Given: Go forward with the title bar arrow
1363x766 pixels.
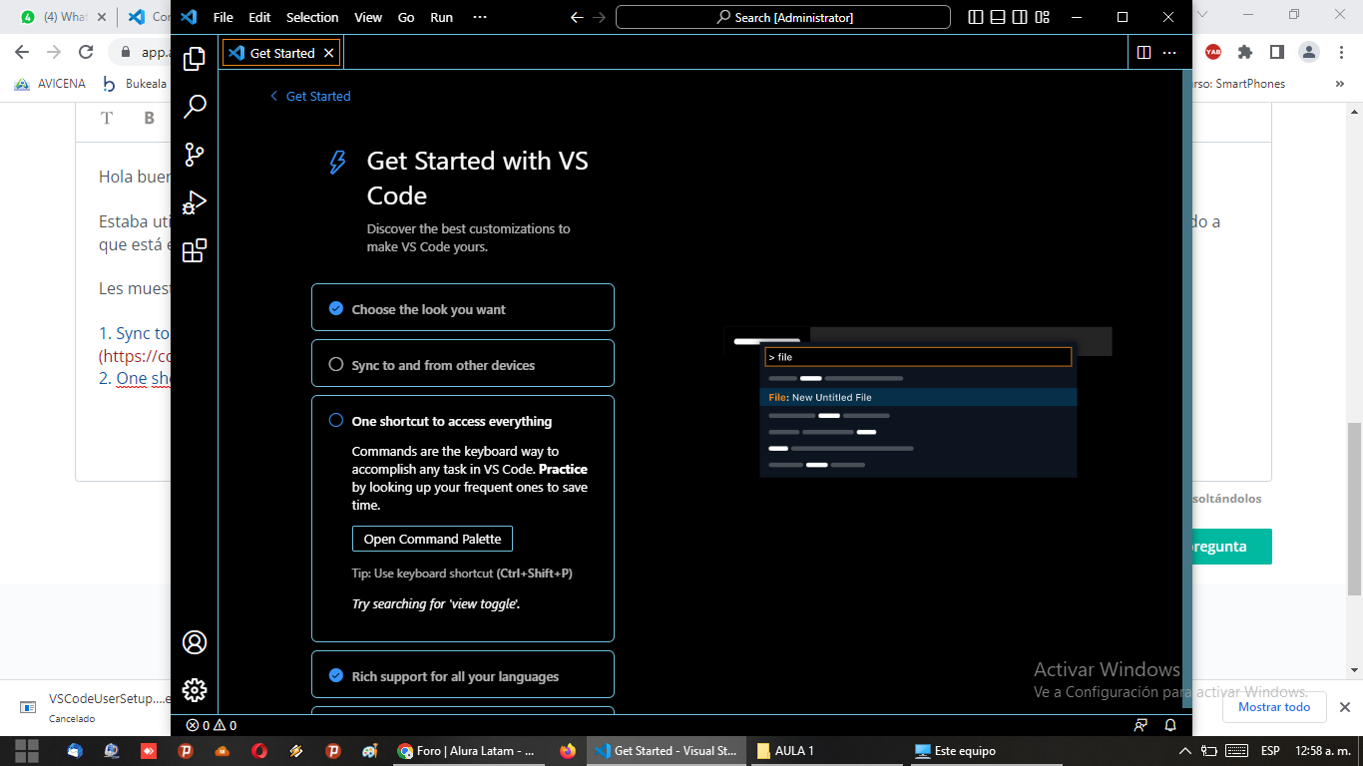Looking at the screenshot, I should click(600, 17).
